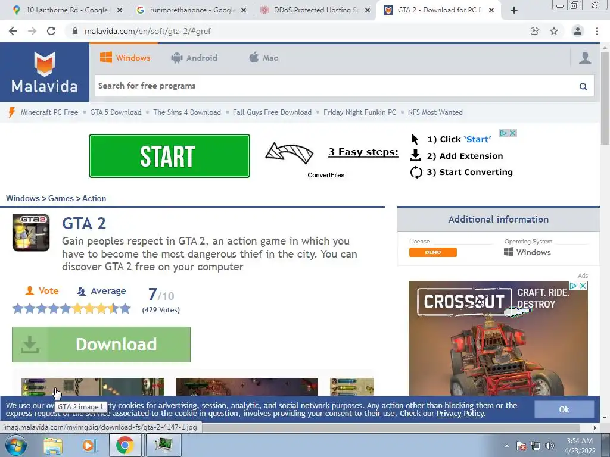Image resolution: width=610 pixels, height=457 pixels.
Task: Open a new browser tab
Action: point(514,11)
